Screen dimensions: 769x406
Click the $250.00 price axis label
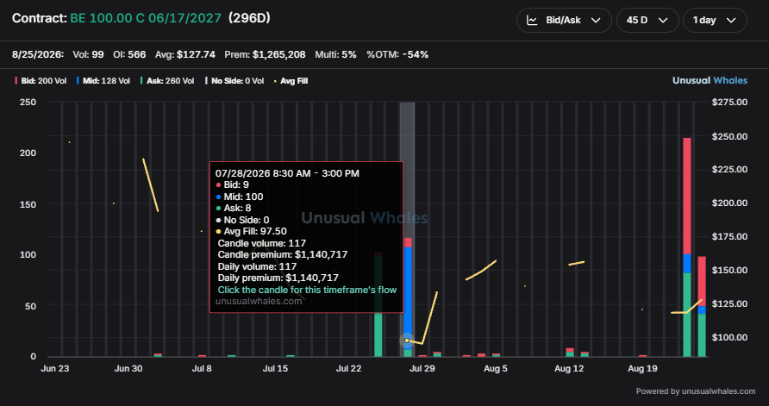(729, 136)
